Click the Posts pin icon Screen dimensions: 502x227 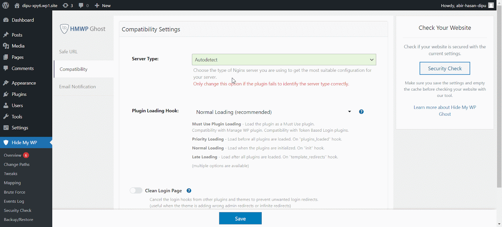pyautogui.click(x=6, y=35)
